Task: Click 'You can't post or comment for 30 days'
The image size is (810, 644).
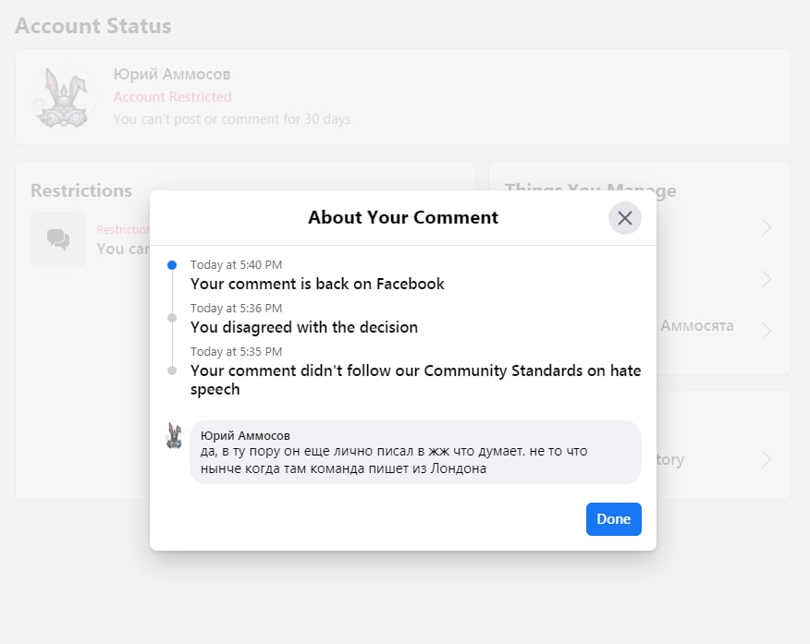Action: point(232,119)
